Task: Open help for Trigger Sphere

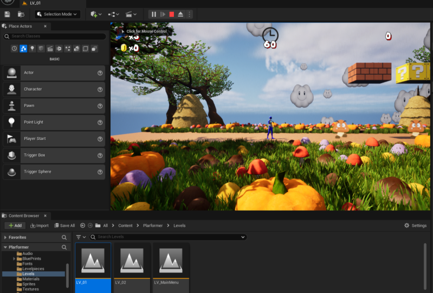Action: (x=100, y=172)
